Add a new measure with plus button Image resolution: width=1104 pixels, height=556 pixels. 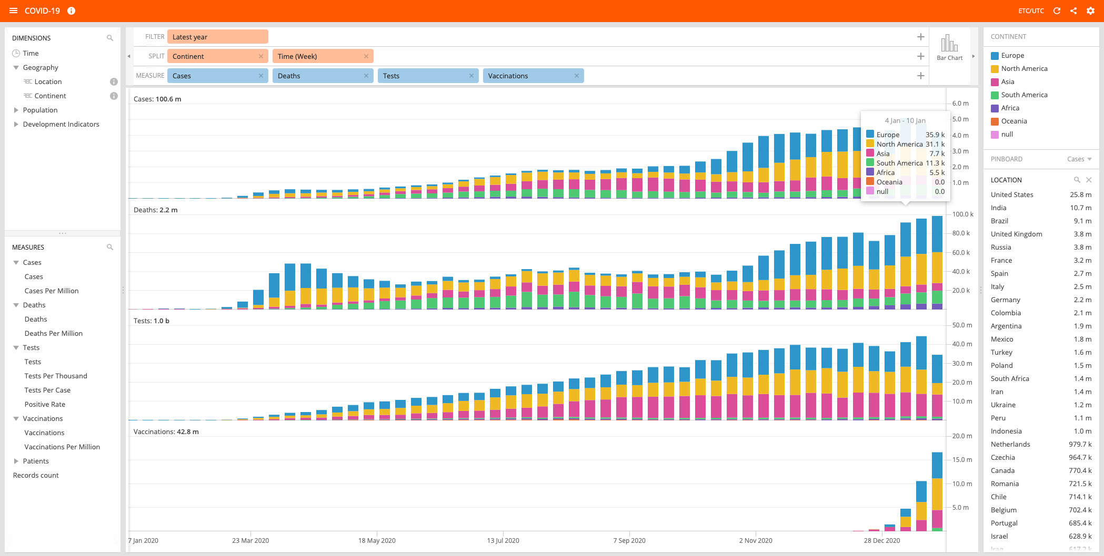(x=920, y=76)
